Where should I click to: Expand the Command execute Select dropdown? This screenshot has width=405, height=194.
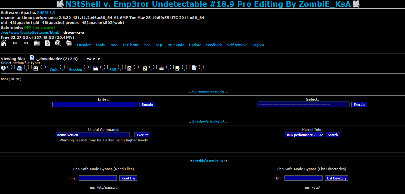click(303, 105)
